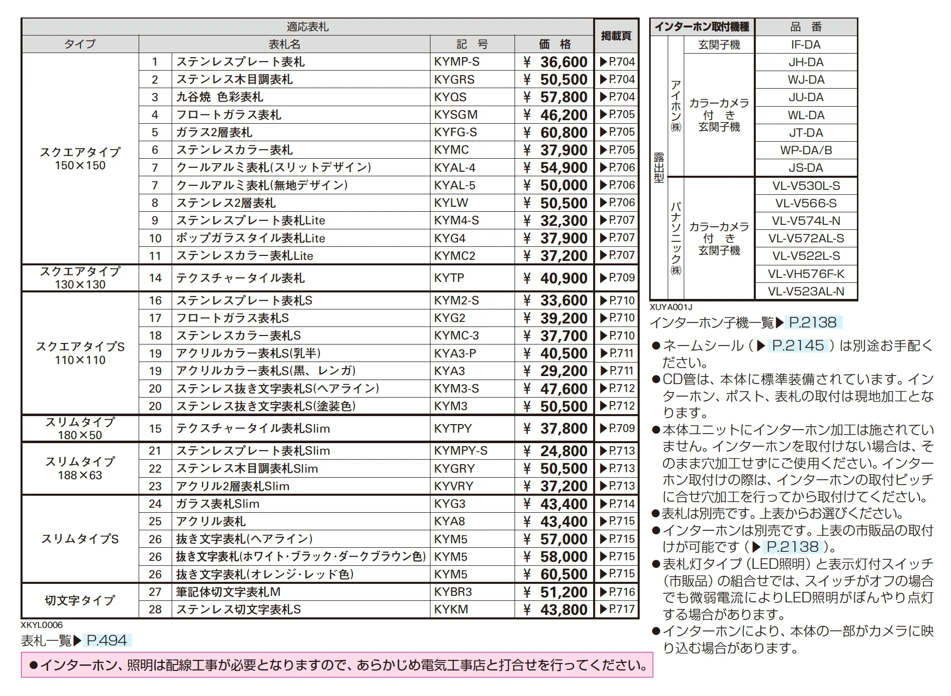This screenshot has height=696, width=951.
Task: Select the JH-DA model number
Action: click(x=806, y=62)
